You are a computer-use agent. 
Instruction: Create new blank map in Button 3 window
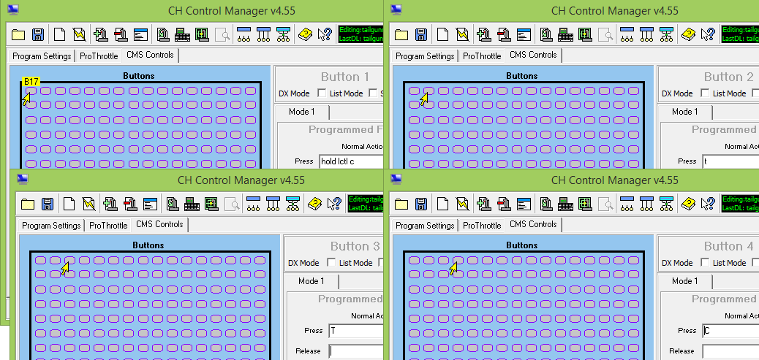click(x=69, y=204)
